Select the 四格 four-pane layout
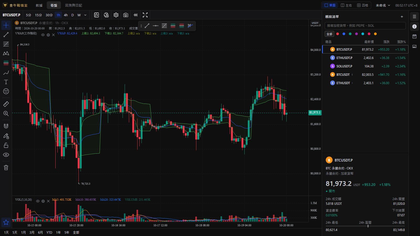The image size is (420, 236). pos(363,5)
